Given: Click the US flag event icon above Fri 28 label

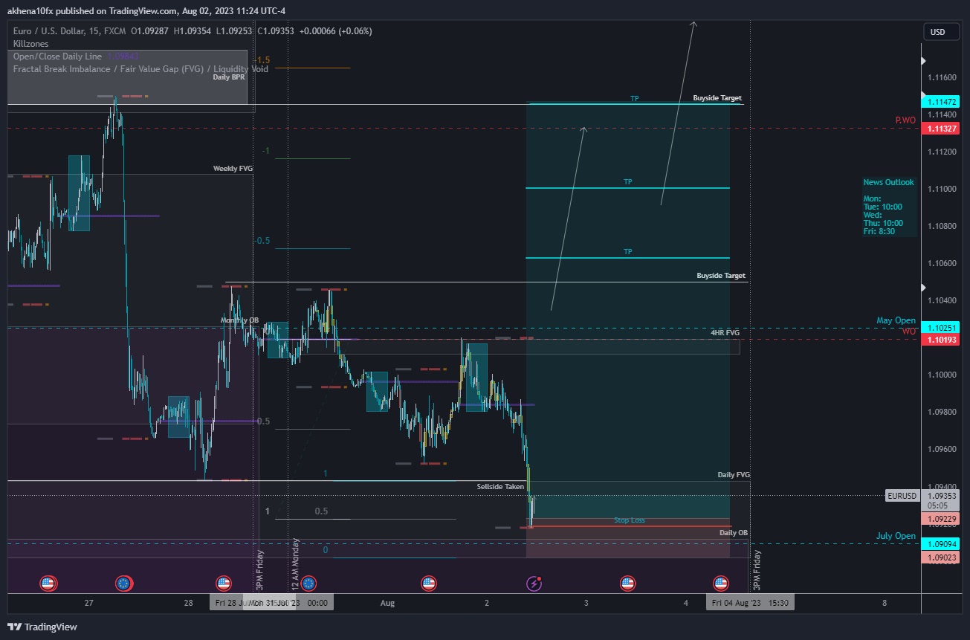Looking at the screenshot, I should pyautogui.click(x=223, y=584).
